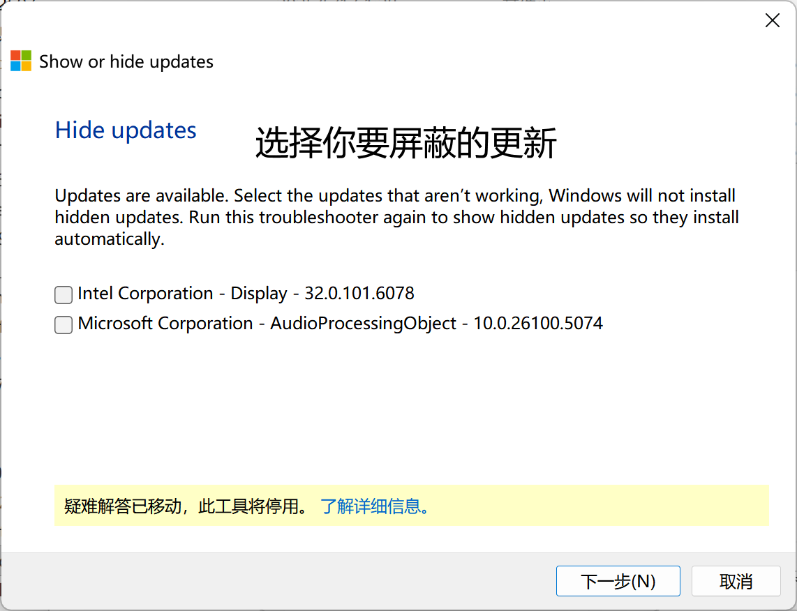Click the 取消 button
This screenshot has height=611, width=797.
[736, 581]
